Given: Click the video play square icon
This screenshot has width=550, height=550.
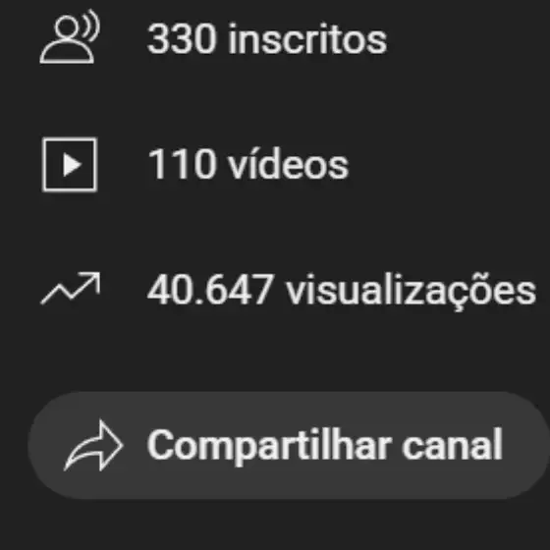Looking at the screenshot, I should tap(70, 165).
